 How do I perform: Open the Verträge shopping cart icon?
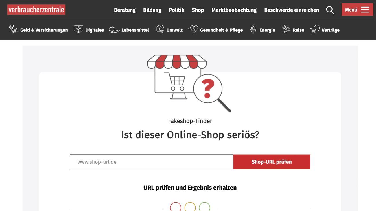tap(315, 29)
